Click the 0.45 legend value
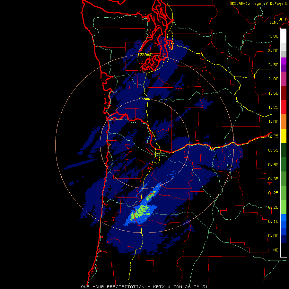289x289 pixels. tap(273, 165)
